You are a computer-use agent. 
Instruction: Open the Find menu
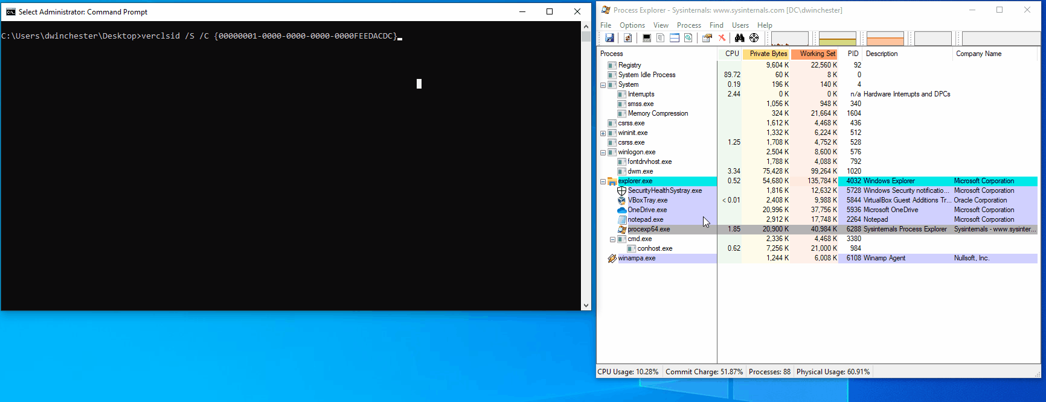pos(716,25)
